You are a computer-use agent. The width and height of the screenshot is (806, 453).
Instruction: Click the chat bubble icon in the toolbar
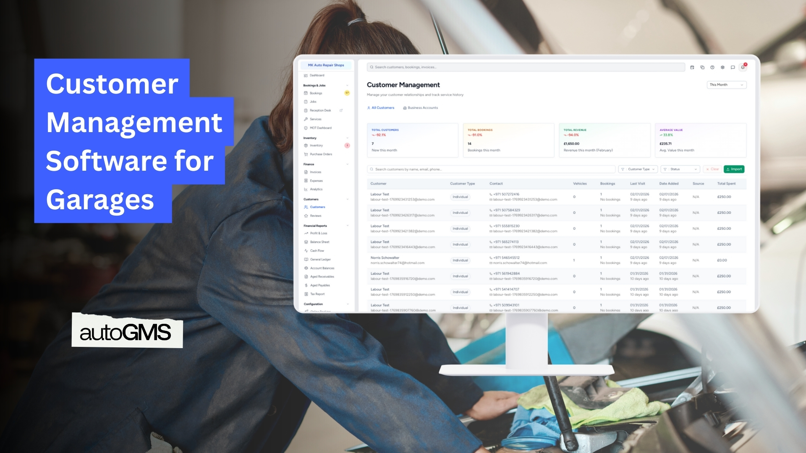click(x=733, y=67)
